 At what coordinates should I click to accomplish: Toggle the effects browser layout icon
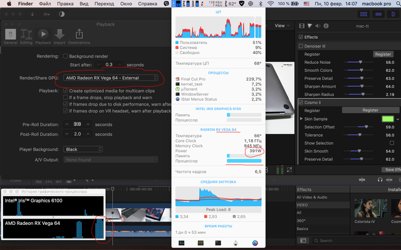[x=303, y=240]
